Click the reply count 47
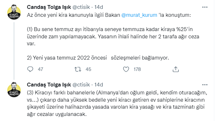220x121 pixels. tap(40, 69)
